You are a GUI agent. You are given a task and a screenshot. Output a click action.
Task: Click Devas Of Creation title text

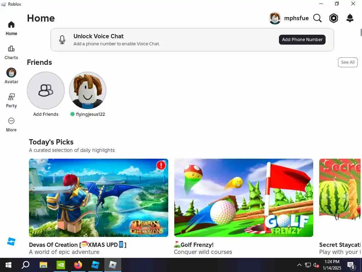tap(78, 245)
